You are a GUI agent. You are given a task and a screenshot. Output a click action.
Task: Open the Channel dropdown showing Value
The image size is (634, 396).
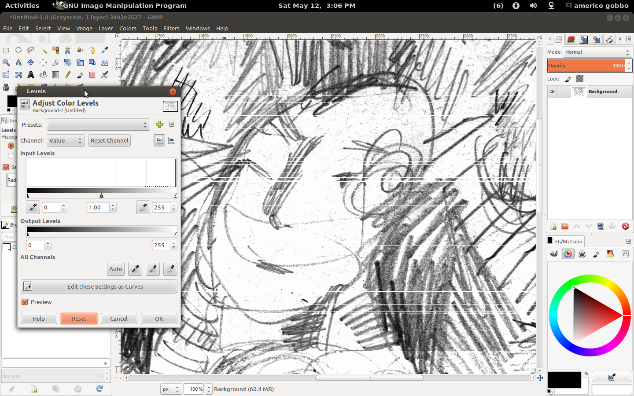click(x=65, y=140)
